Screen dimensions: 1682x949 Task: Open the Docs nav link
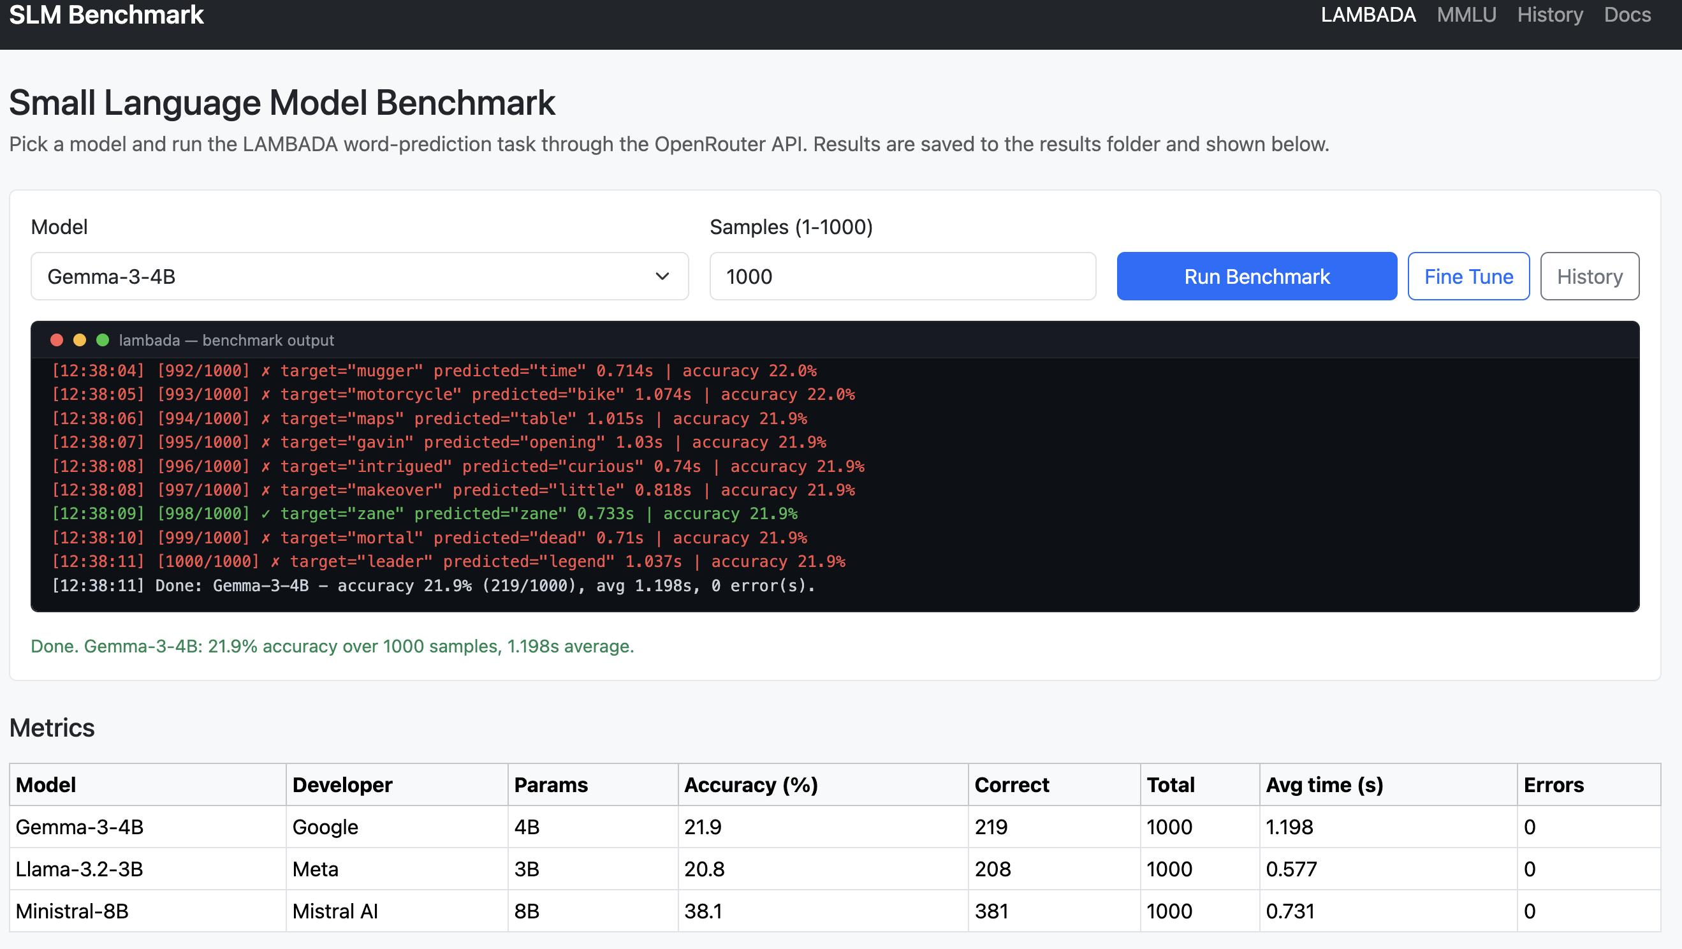(x=1627, y=15)
